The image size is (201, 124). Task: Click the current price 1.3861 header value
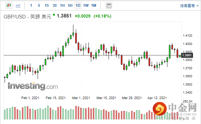(x=64, y=16)
